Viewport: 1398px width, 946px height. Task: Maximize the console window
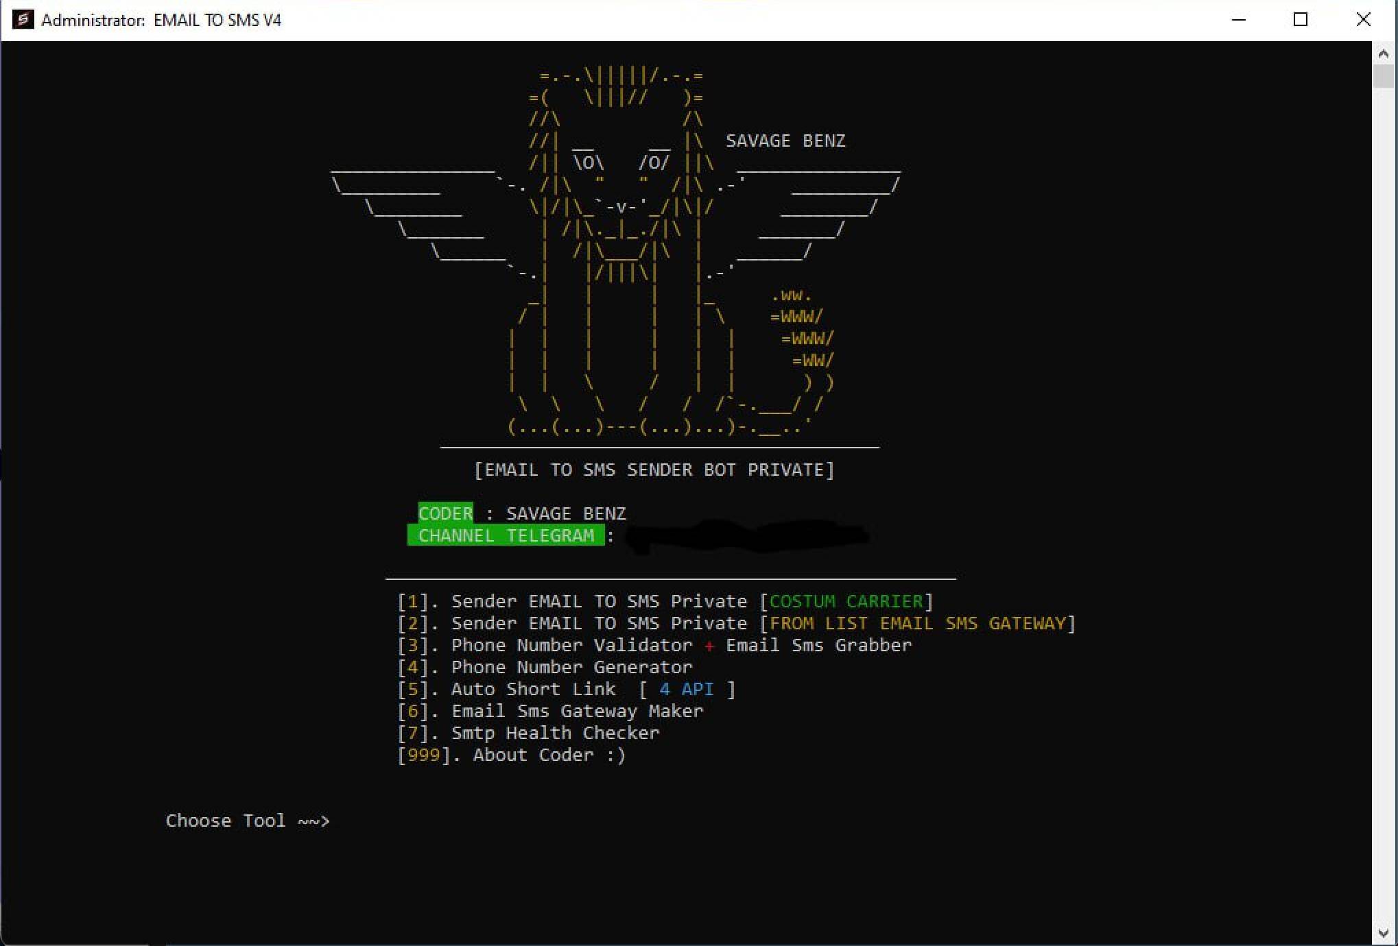click(x=1300, y=20)
